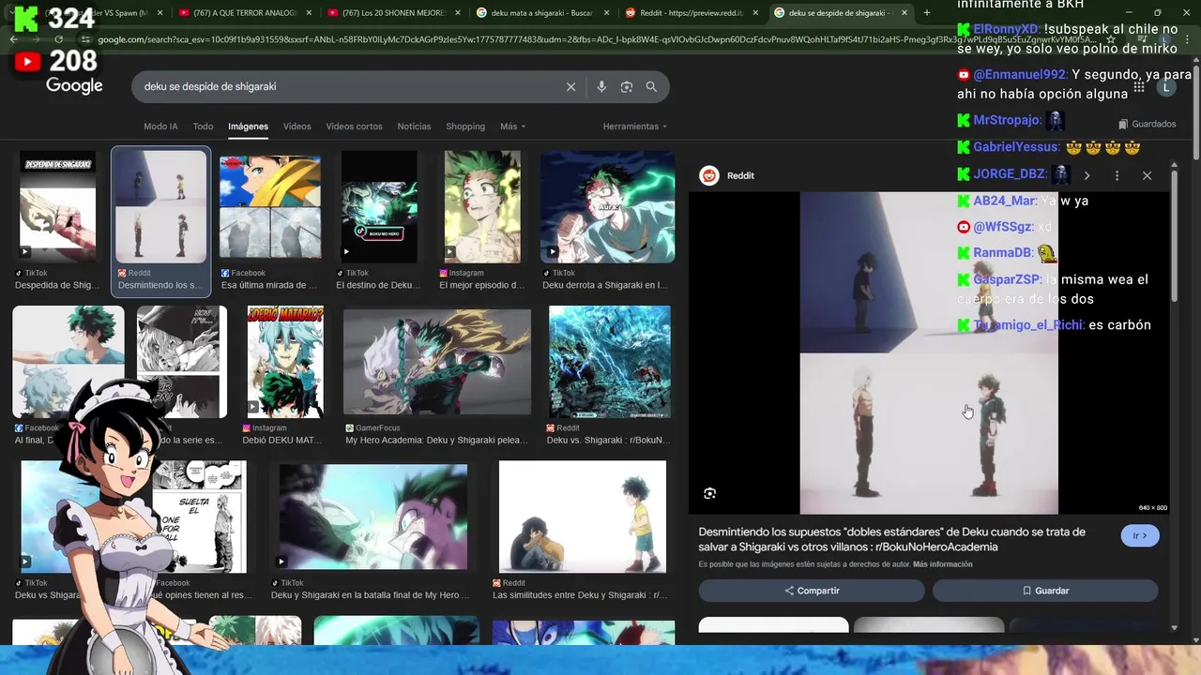1201x675 pixels.
Task: Open Las similitudes entre Deku y Shigaraki thumbnail
Action: (582, 517)
